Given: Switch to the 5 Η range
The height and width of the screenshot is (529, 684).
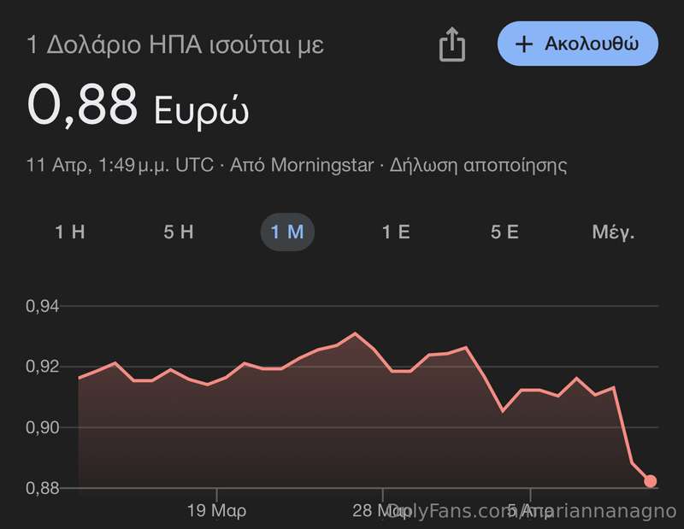Looking at the screenshot, I should (x=179, y=232).
